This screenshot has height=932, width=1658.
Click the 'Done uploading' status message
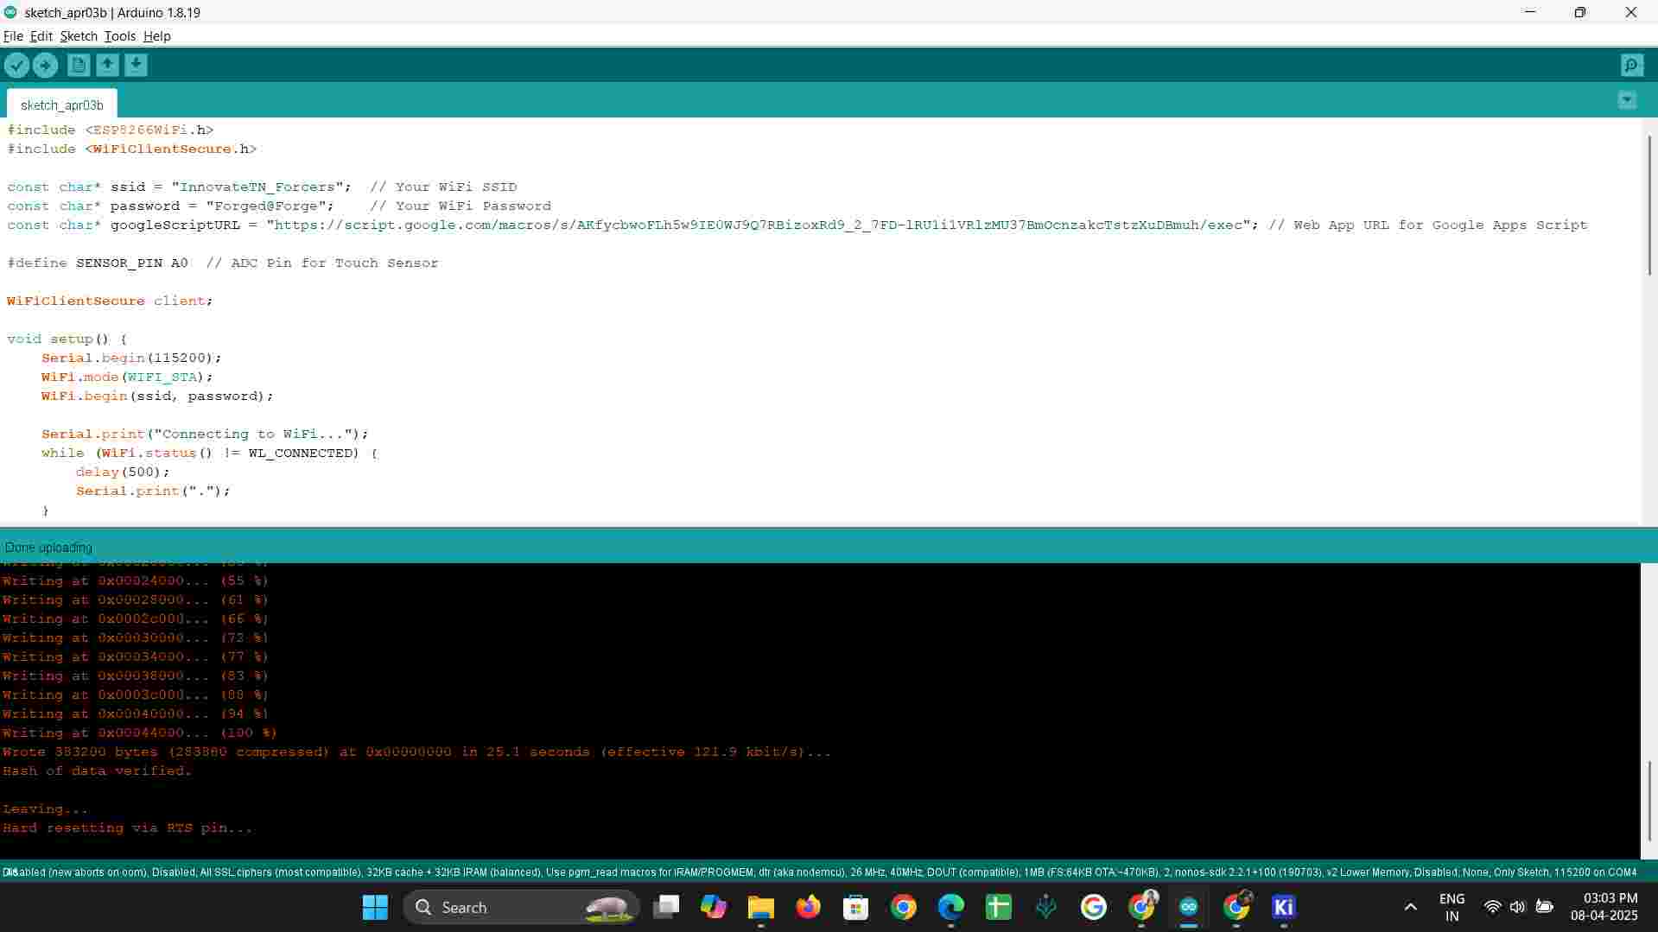pos(48,548)
